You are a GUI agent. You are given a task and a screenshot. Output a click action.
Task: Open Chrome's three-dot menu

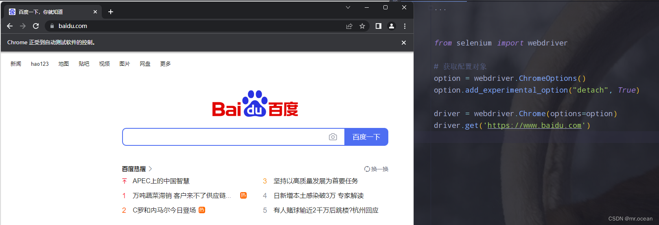(405, 26)
